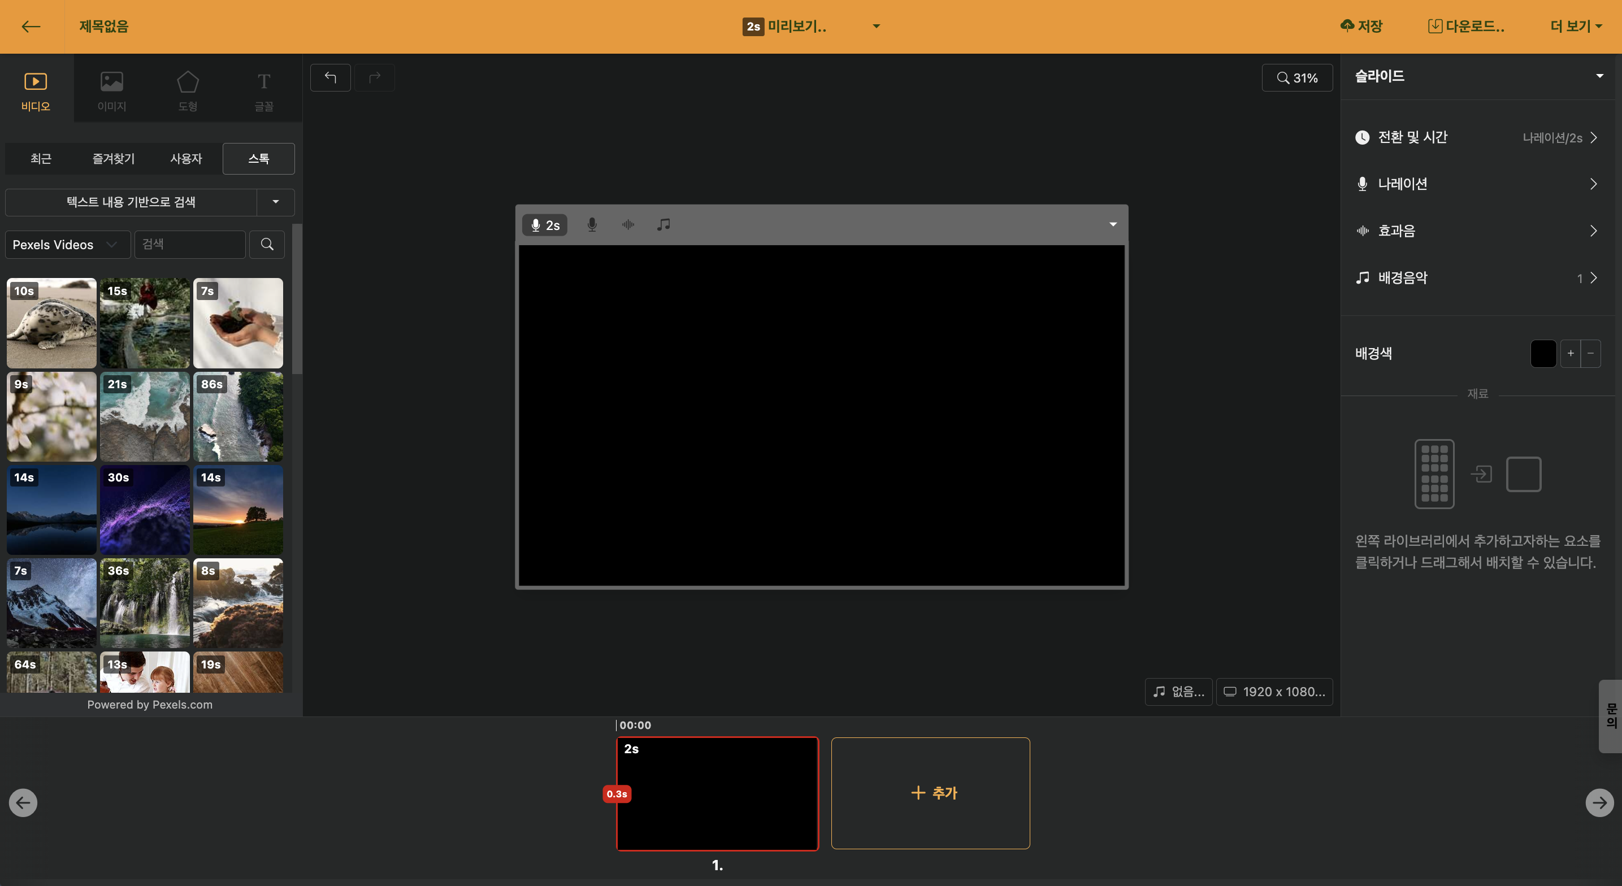
Task: Open the dropdown next to 텍스트 내용 기반으로 검색
Action: tap(275, 202)
